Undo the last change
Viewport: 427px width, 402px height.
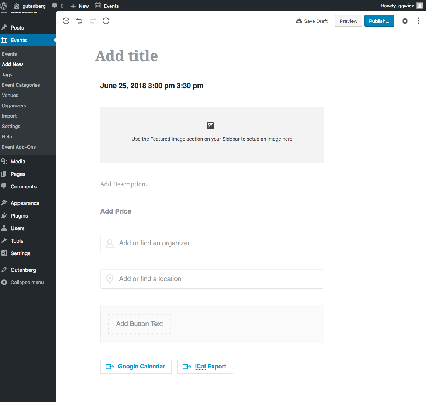tap(79, 21)
